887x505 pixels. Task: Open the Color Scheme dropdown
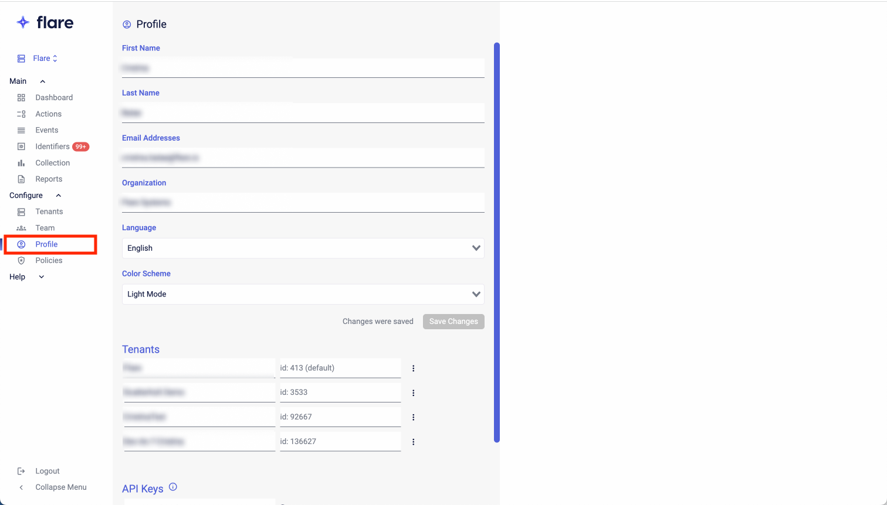[x=303, y=294]
